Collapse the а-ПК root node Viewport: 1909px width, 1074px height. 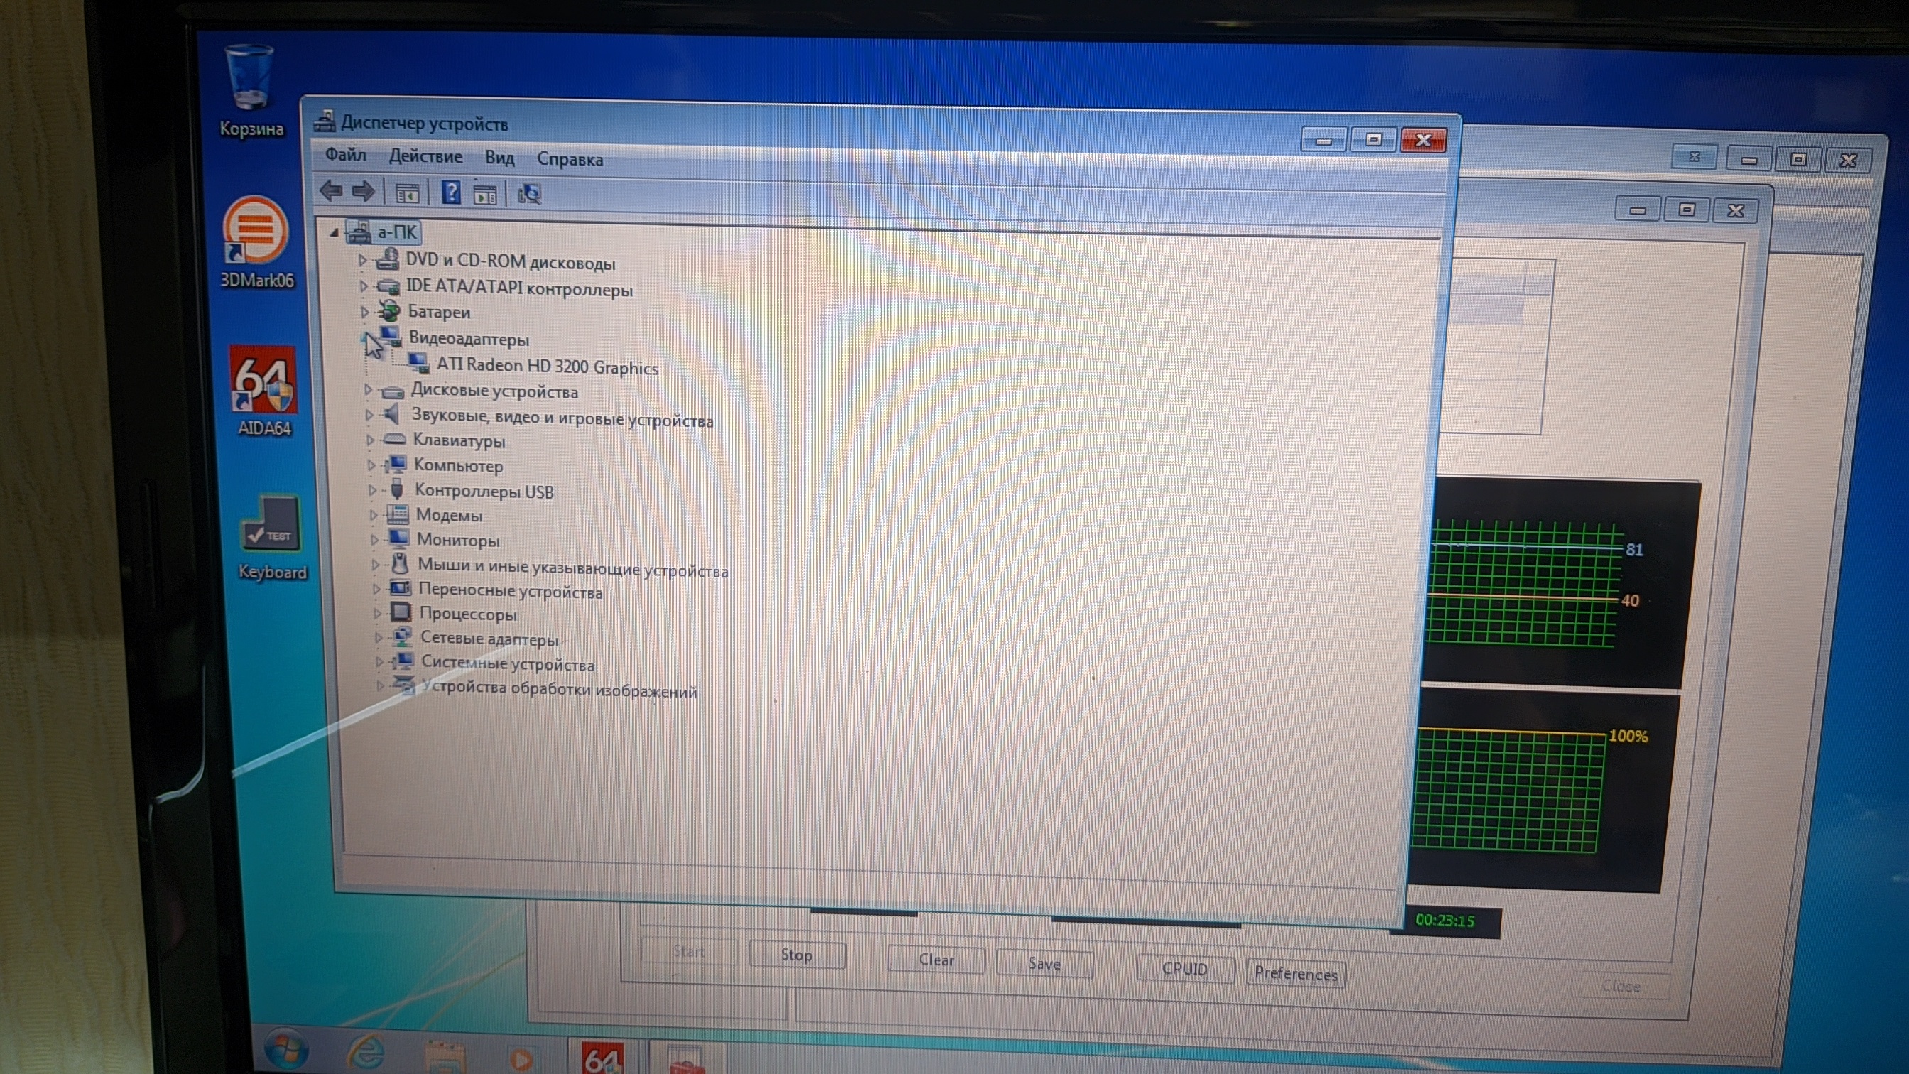pos(335,233)
